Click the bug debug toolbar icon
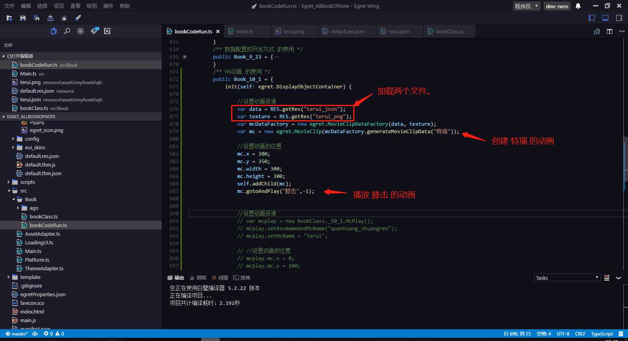Image resolution: width=628 pixels, height=341 pixels. [64, 18]
